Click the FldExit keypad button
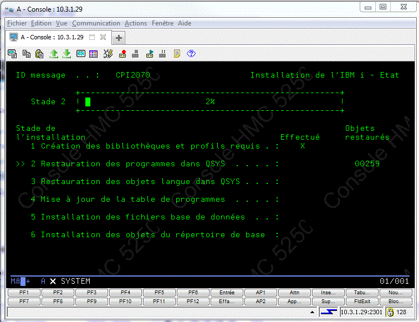Screen dimensions: 419x322 click(362, 301)
